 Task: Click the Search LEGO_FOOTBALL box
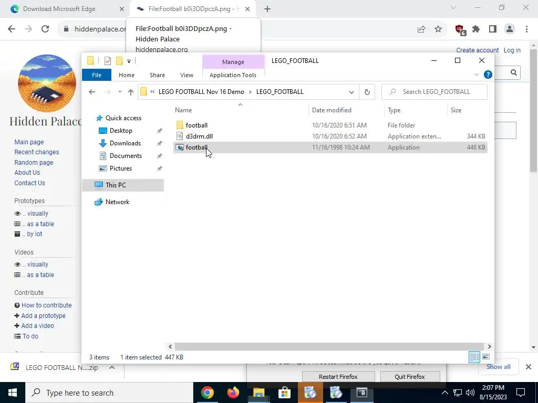(x=434, y=92)
